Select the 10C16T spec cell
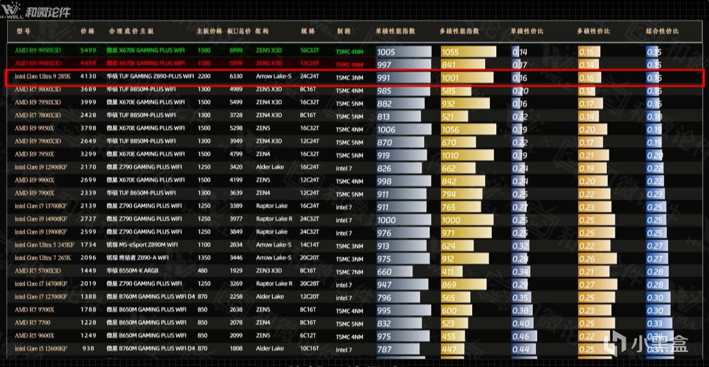The width and height of the screenshot is (709, 367). 309,349
